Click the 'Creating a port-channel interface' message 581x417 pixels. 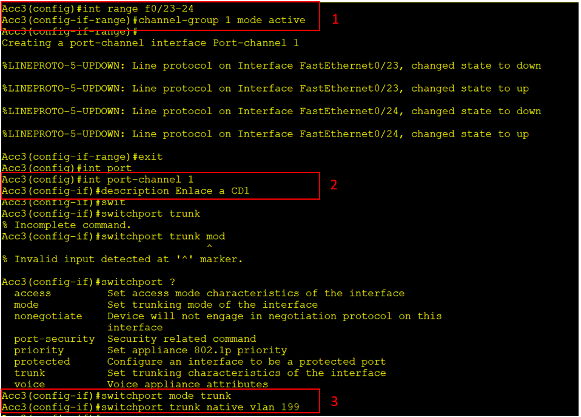pyautogui.click(x=150, y=43)
